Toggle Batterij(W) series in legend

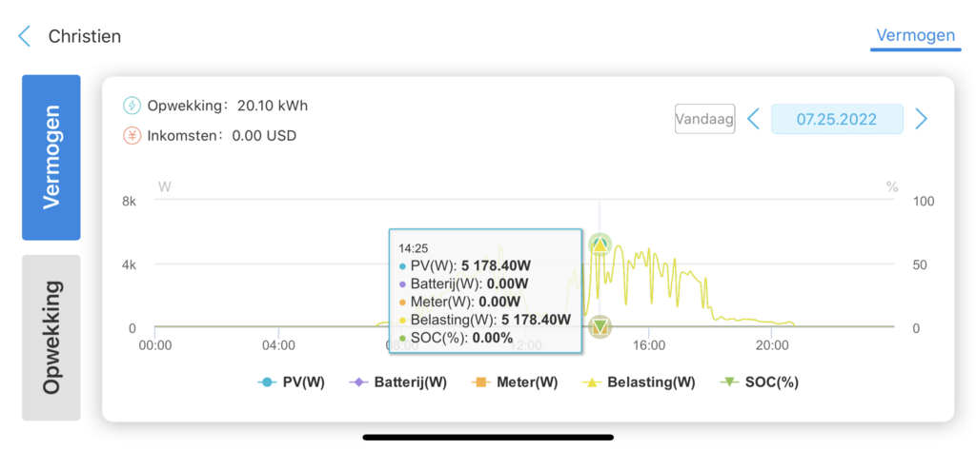point(396,382)
